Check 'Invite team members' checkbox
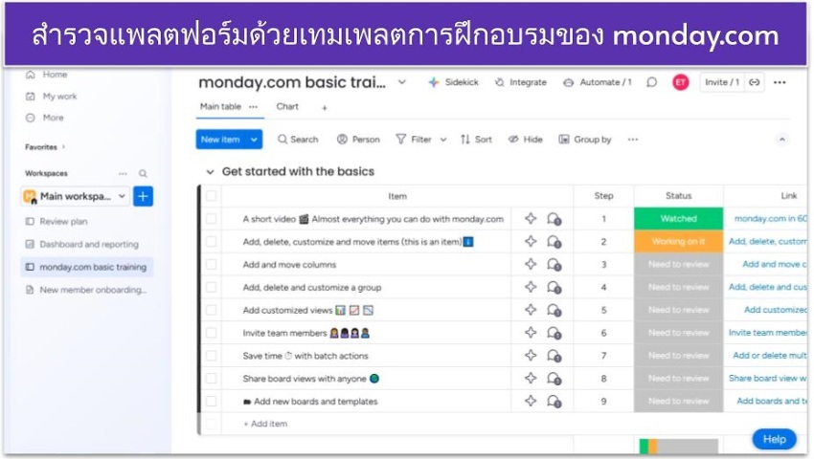Screen dimensions: 814x459 pos(211,333)
